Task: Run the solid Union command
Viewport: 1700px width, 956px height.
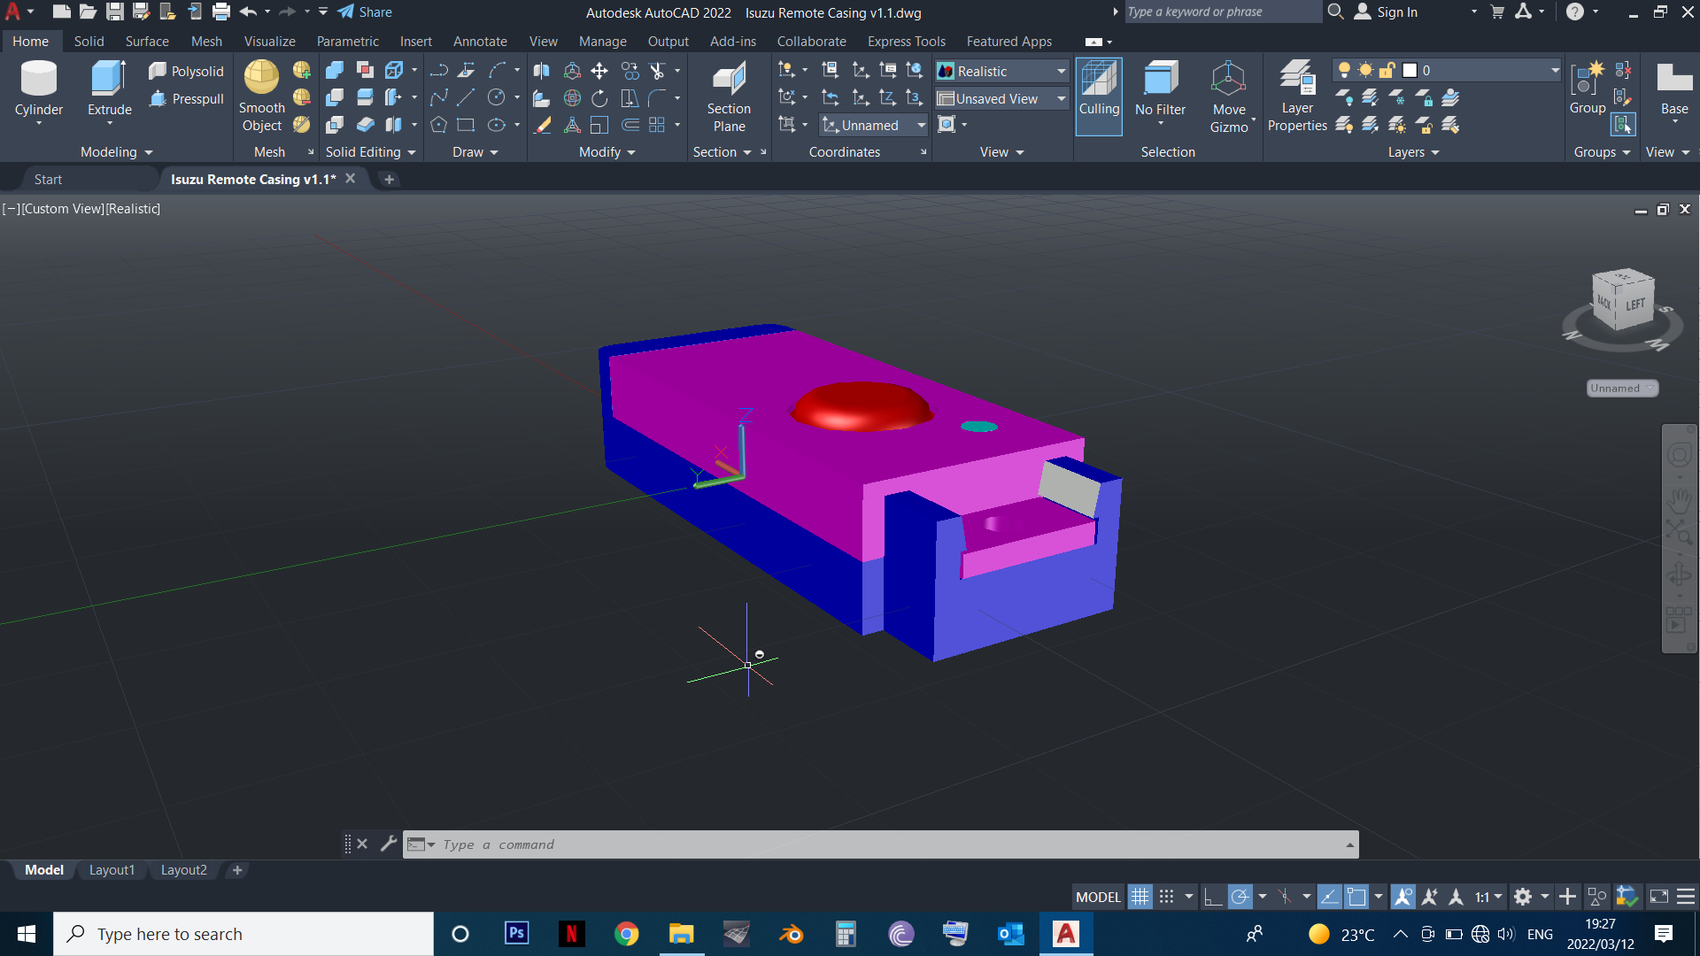Action: [335, 70]
